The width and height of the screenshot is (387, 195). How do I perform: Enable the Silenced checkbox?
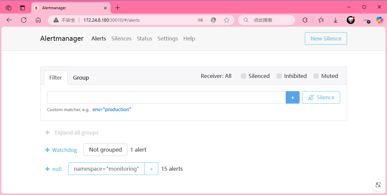point(243,76)
